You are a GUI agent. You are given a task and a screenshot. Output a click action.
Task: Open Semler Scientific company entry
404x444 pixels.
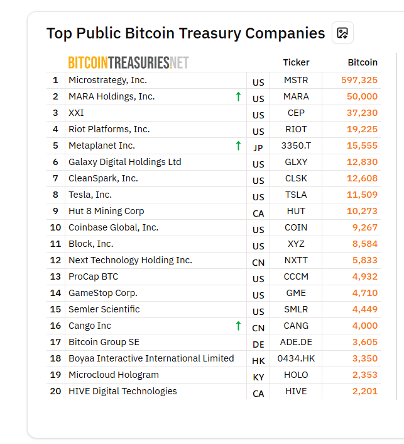[x=104, y=309]
